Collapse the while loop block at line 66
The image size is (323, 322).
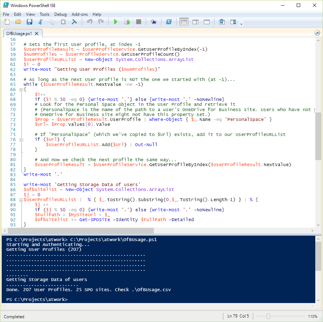coord(21,90)
